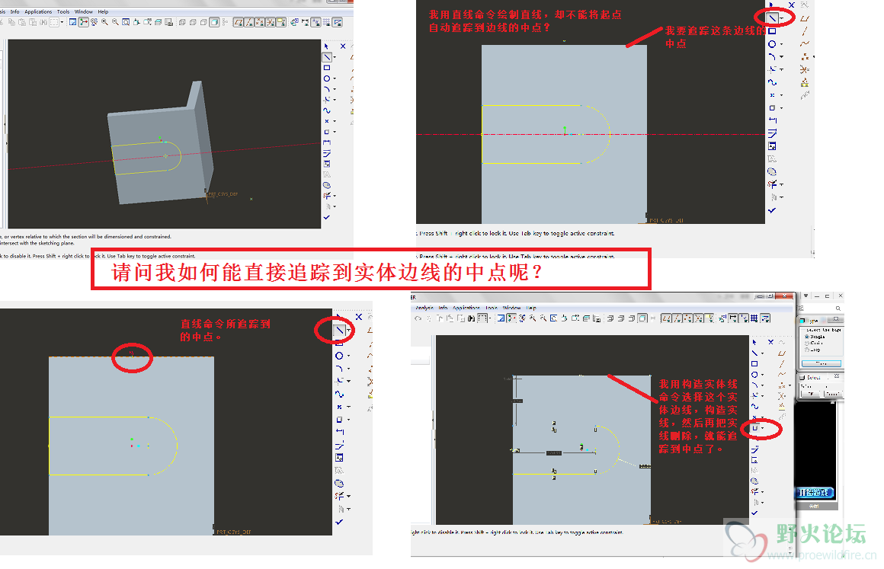Screen dimensions: 884x569
Task: Select the Line tool in bottom-left window toolbar
Action: tap(339, 330)
